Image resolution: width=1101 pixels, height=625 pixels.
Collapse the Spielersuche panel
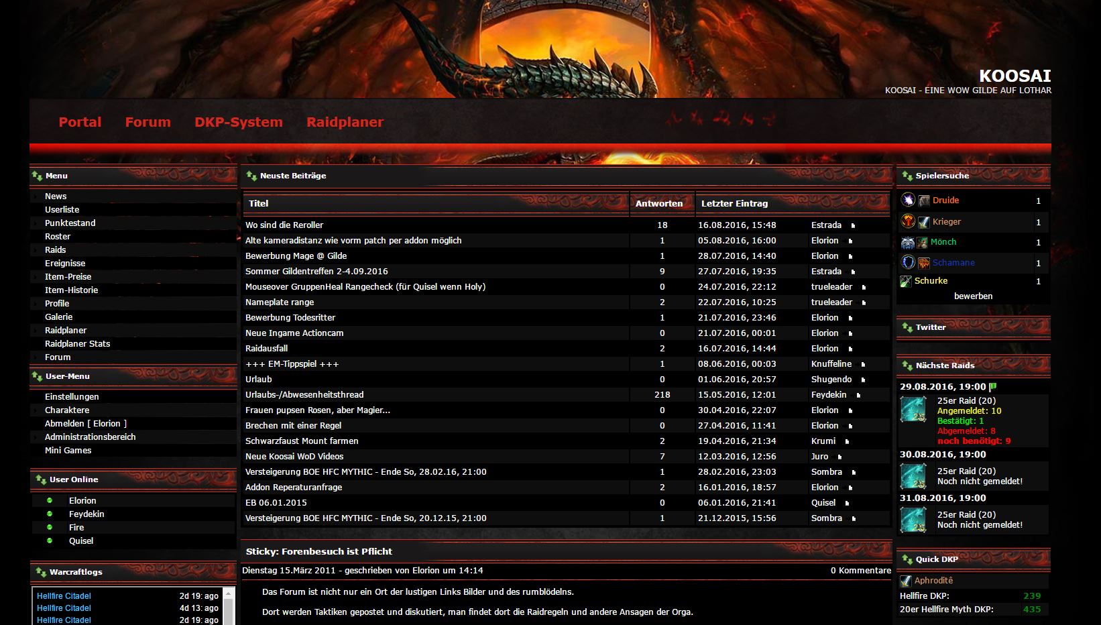tap(907, 176)
